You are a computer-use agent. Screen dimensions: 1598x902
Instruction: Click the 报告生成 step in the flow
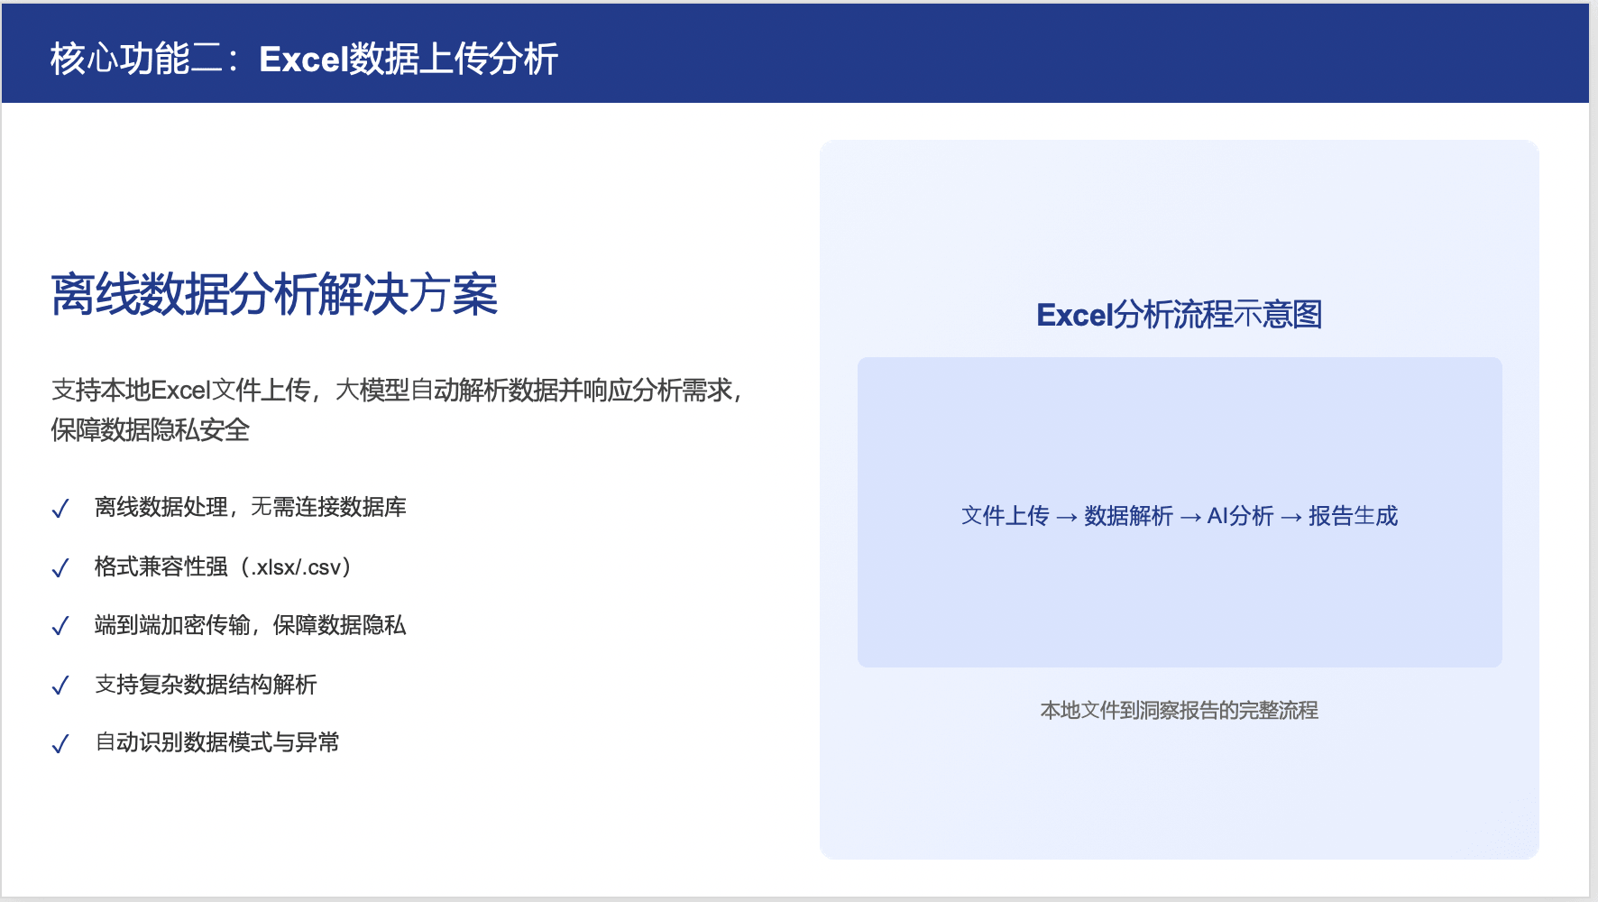[x=1353, y=516]
